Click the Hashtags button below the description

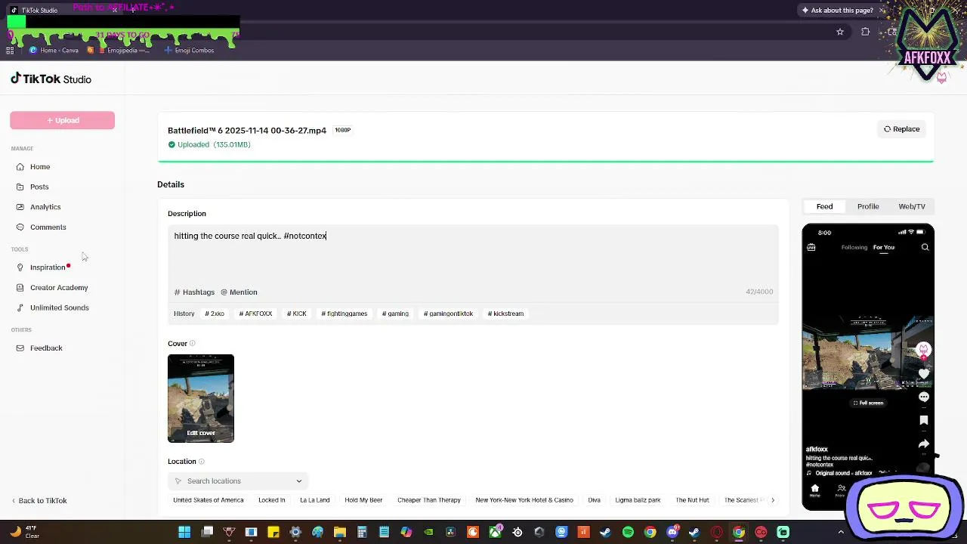(x=195, y=292)
